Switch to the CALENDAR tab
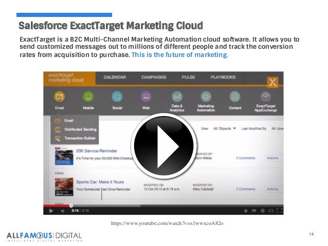The image size is (328, 246). click(115, 78)
